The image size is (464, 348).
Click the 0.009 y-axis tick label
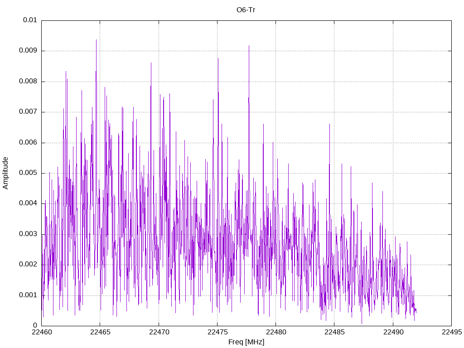point(28,50)
